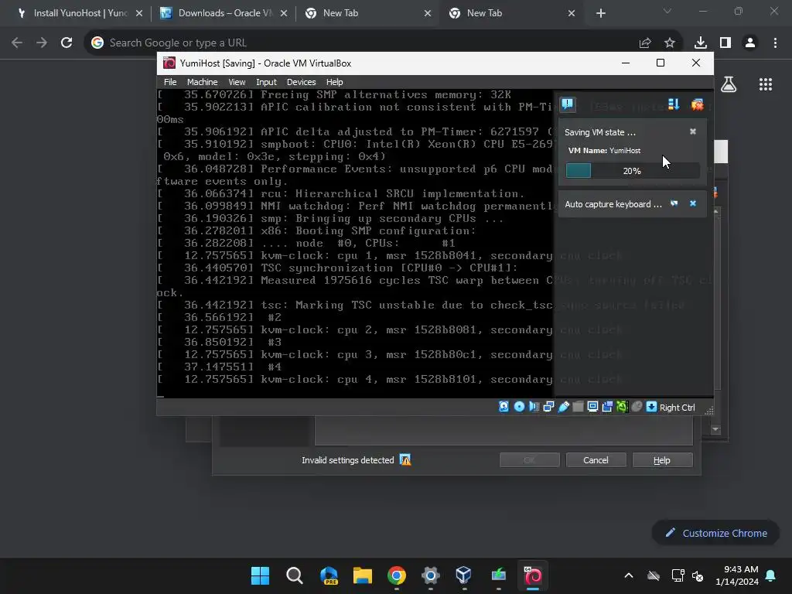
Task: Click the share page icon in address bar
Action: (645, 43)
